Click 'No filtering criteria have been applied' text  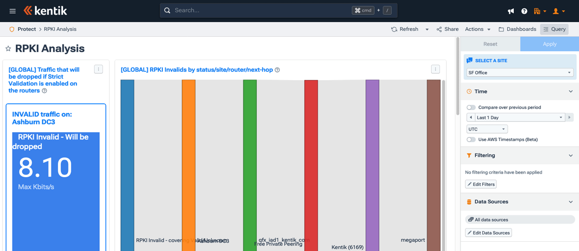coord(504,172)
